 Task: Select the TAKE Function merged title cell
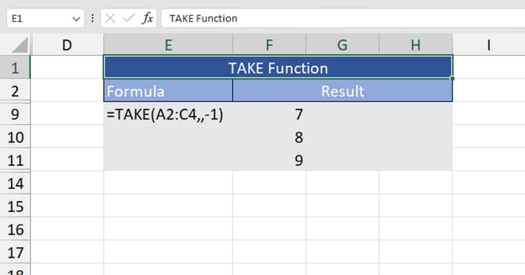pos(278,68)
